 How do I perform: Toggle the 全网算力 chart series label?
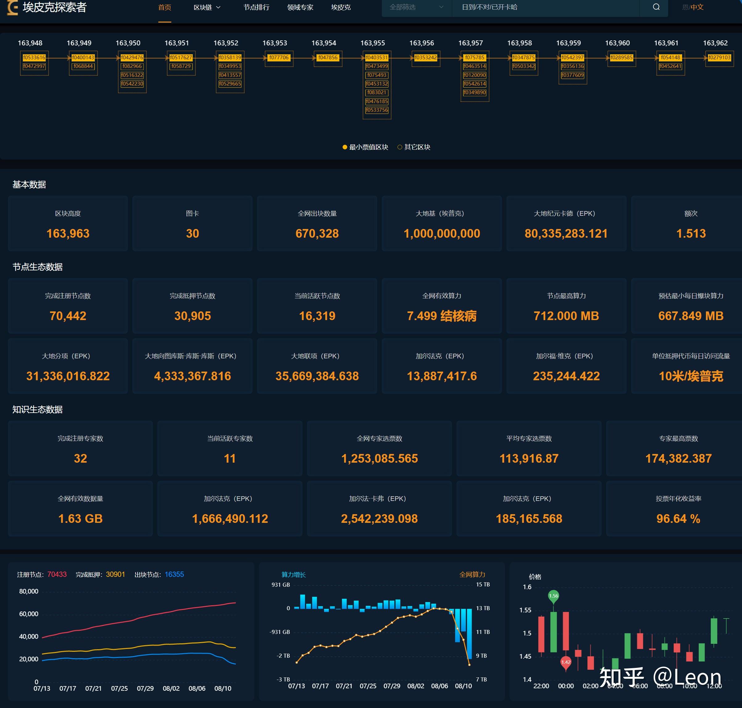[472, 574]
